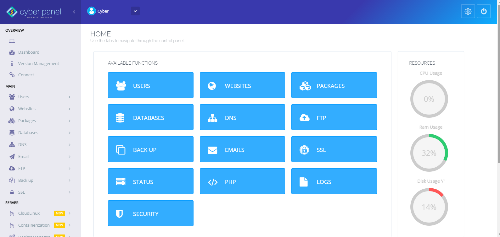Expand the Databases sidebar menu
Screen dimensions: 500x237
(x=40, y=132)
